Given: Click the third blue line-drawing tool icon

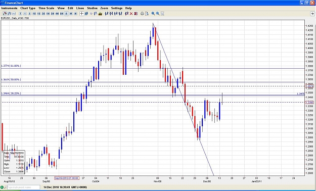Looking at the screenshot, I should pos(116,14).
